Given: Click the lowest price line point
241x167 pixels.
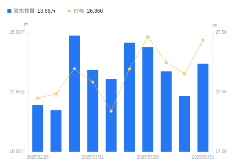Looking at the screenshot, I should (x=111, y=111).
